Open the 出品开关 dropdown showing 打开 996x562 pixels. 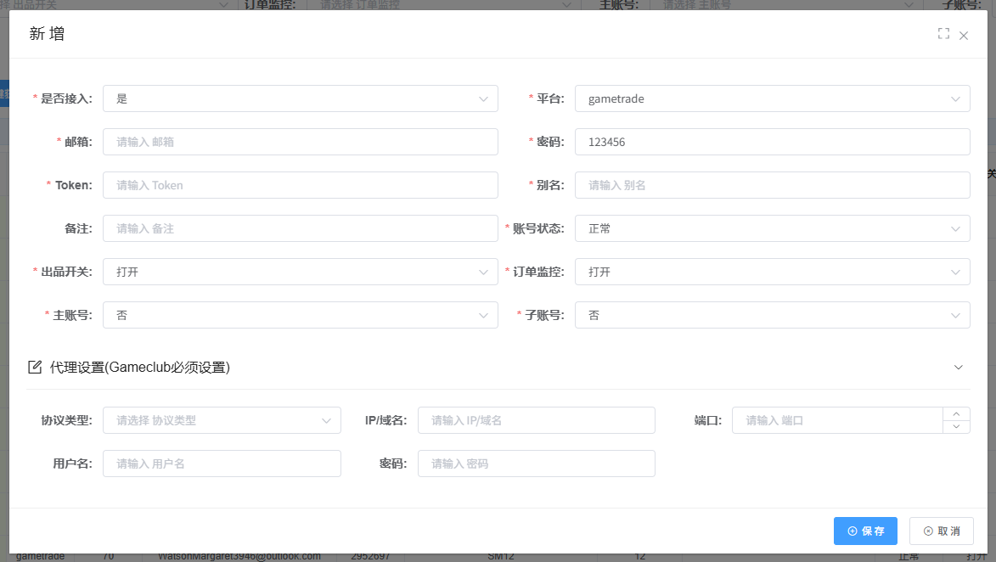[x=299, y=271]
